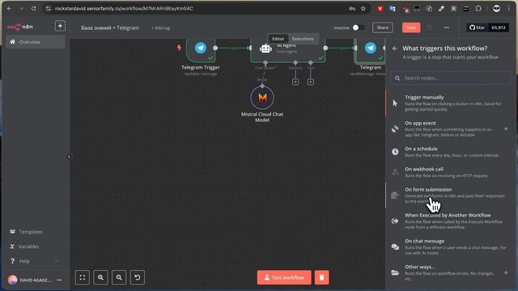Click the fit-to-view canvas button
Viewport: 518px width, 291px height.
[83, 277]
